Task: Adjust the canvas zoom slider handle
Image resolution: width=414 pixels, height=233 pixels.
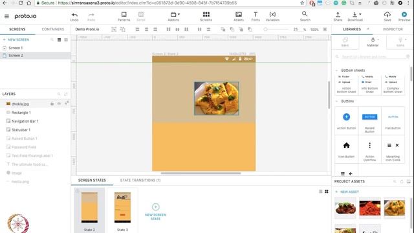Action: [265, 30]
